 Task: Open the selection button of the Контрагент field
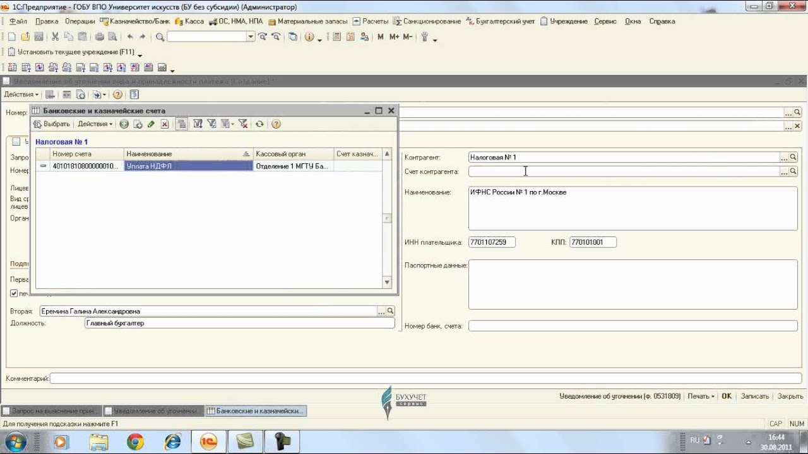tap(785, 158)
